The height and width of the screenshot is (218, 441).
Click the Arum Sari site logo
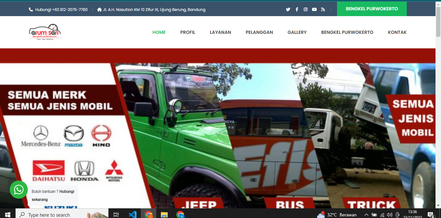45,32
